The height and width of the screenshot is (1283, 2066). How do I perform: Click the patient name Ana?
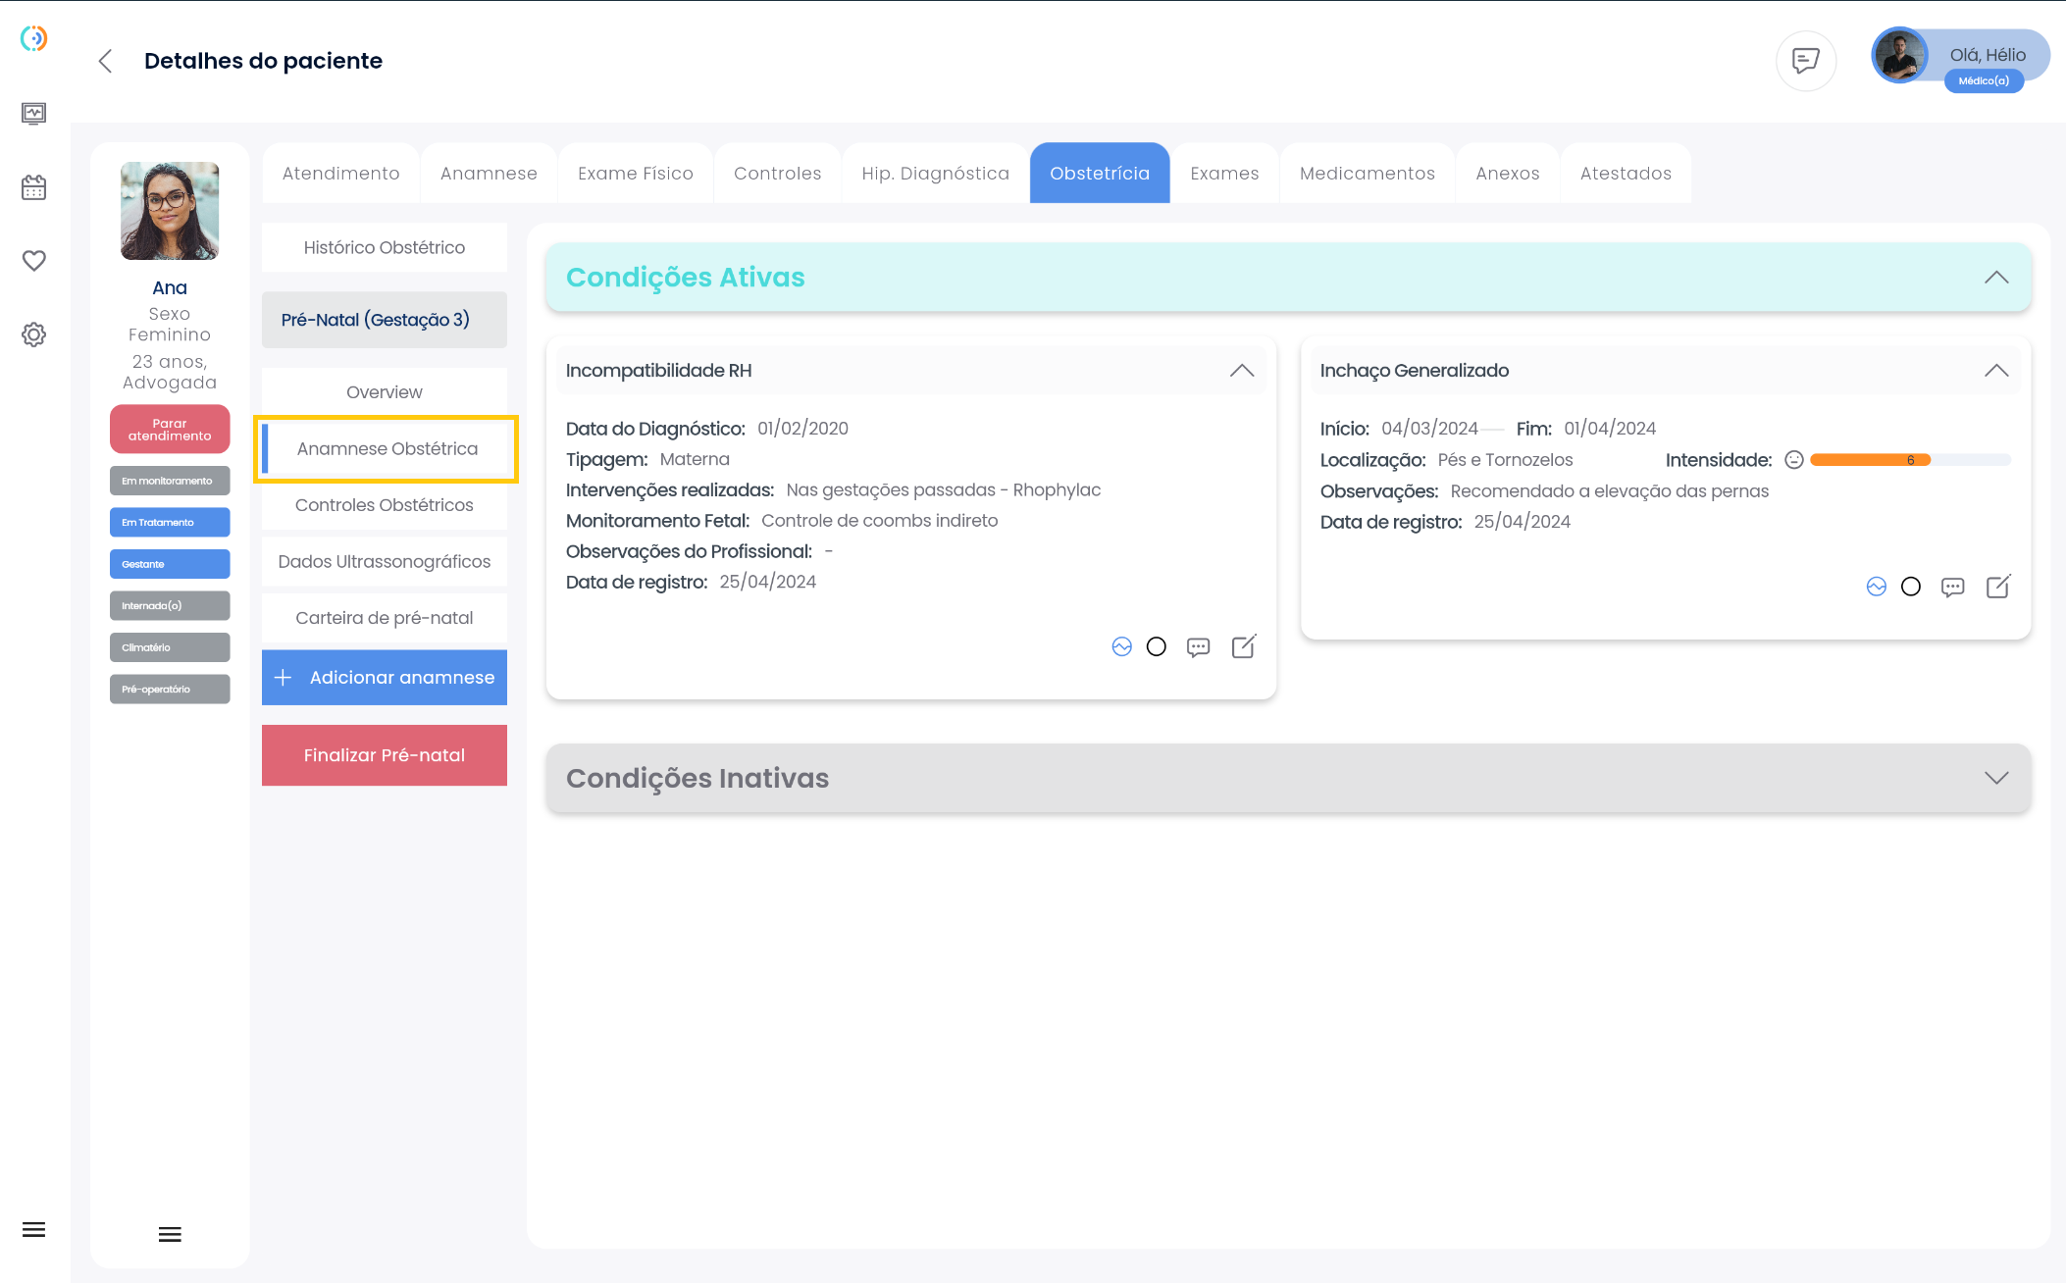170,288
